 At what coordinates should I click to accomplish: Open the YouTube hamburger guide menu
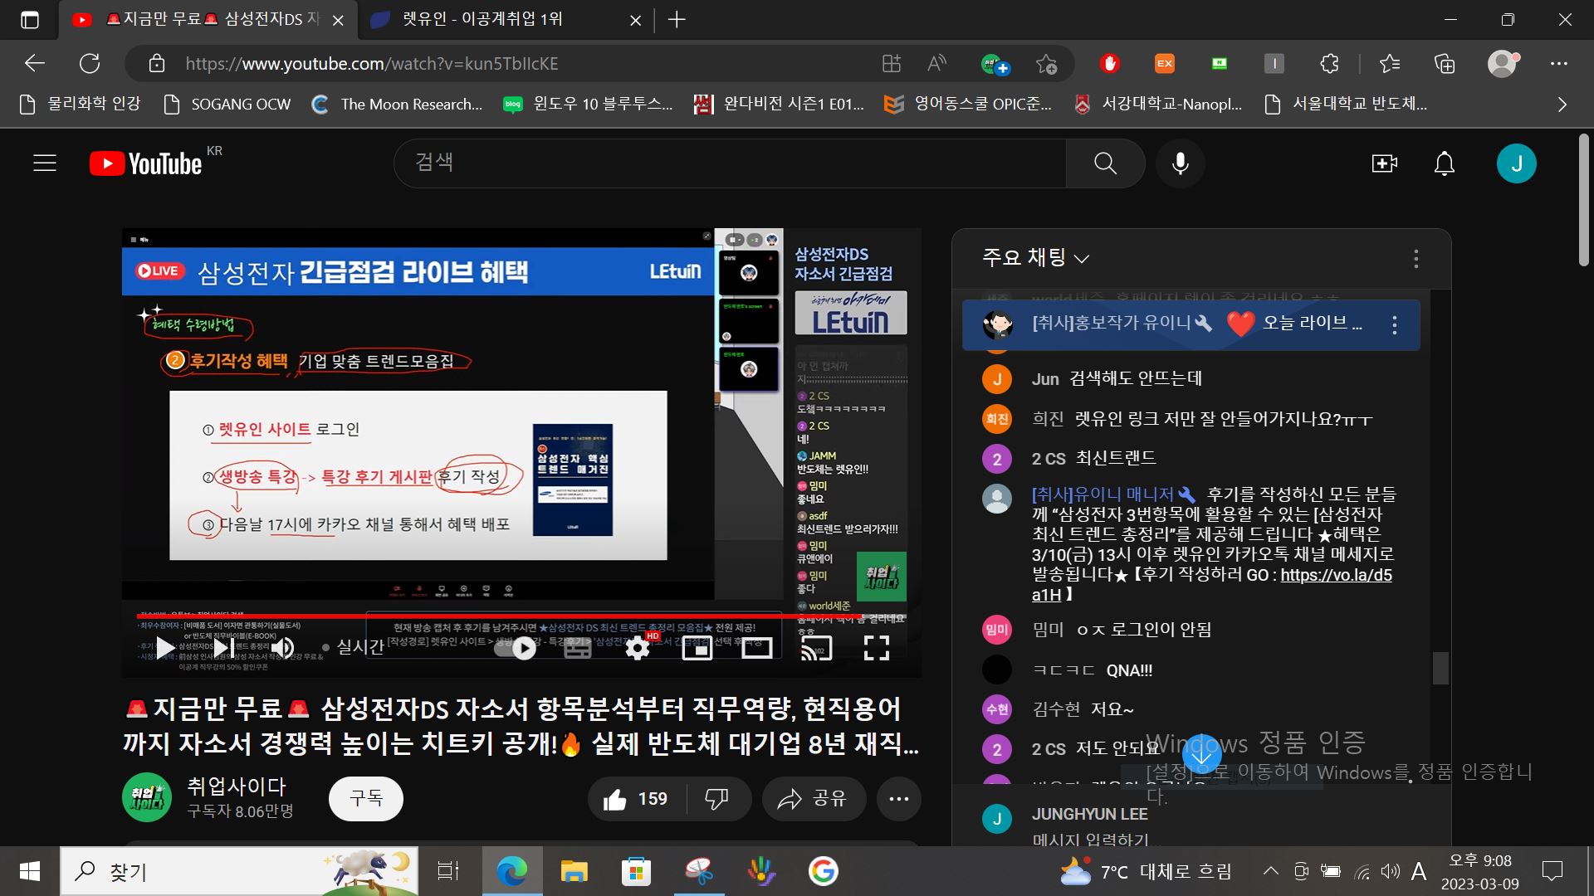click(x=45, y=163)
